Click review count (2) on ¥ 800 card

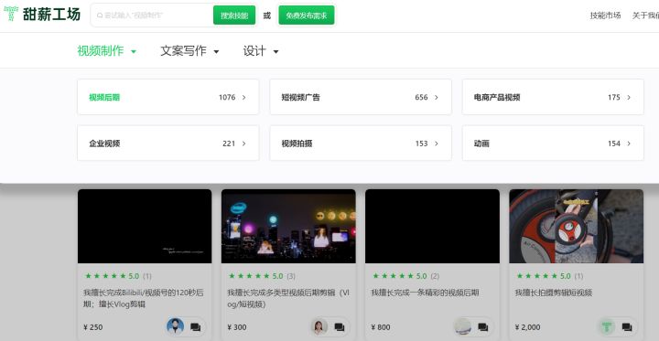pos(435,276)
